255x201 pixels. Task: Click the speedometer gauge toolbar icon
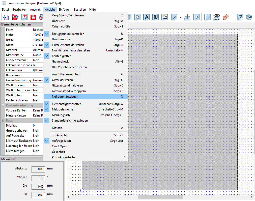coord(240,17)
